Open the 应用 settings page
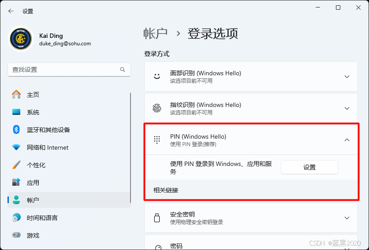 coord(69,183)
